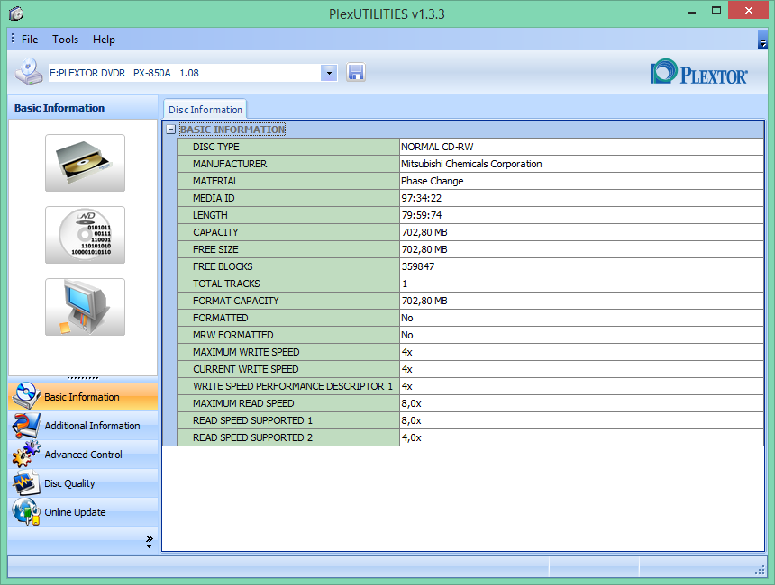Click the Basic Information panel heading
The width and height of the screenshot is (775, 585).
tap(59, 108)
